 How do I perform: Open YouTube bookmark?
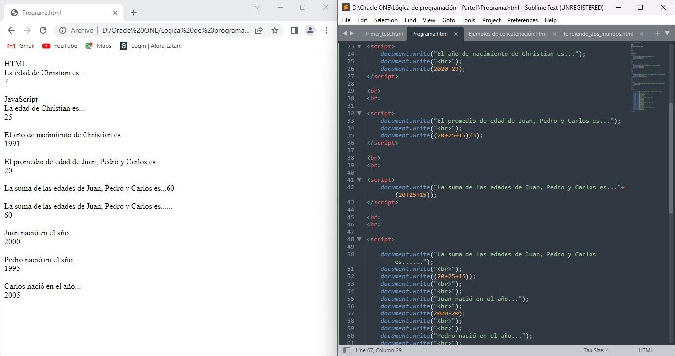click(60, 46)
